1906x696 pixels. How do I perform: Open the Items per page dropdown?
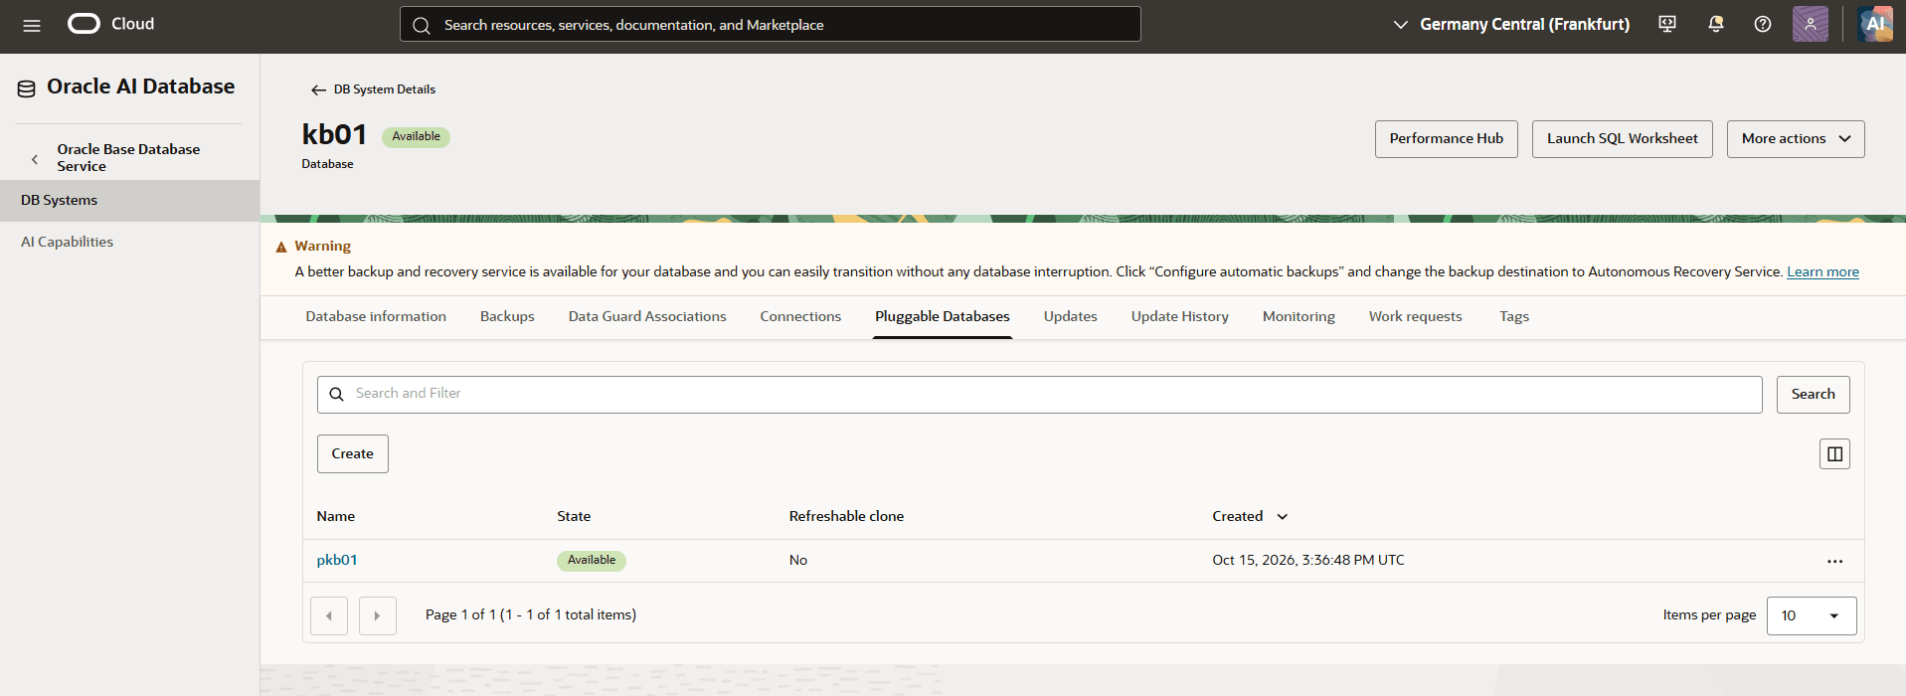(x=1812, y=615)
